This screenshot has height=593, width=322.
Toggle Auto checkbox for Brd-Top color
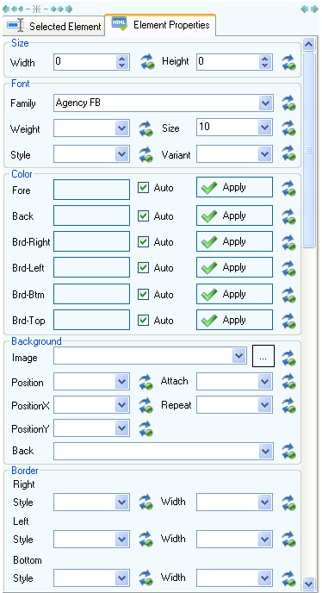(143, 321)
